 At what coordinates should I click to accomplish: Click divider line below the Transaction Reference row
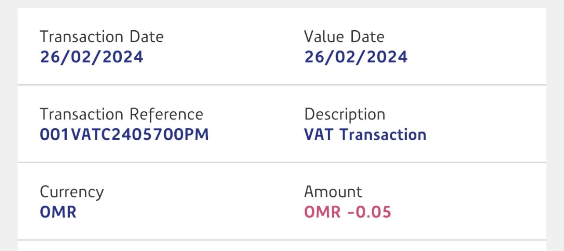click(282, 162)
